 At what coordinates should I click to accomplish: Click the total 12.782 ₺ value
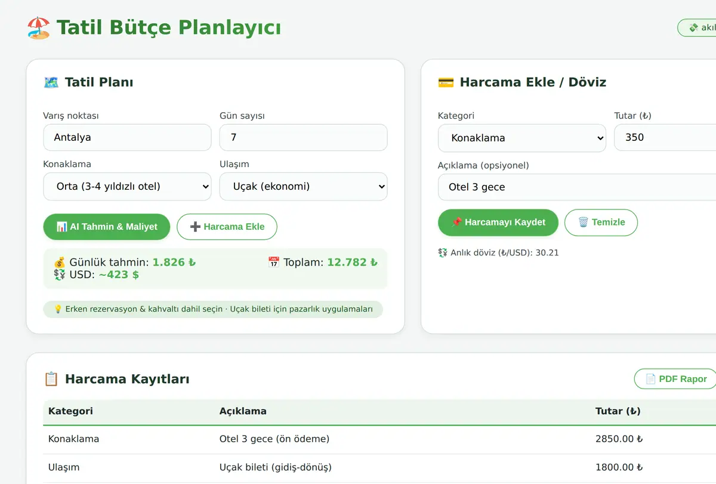pos(353,262)
